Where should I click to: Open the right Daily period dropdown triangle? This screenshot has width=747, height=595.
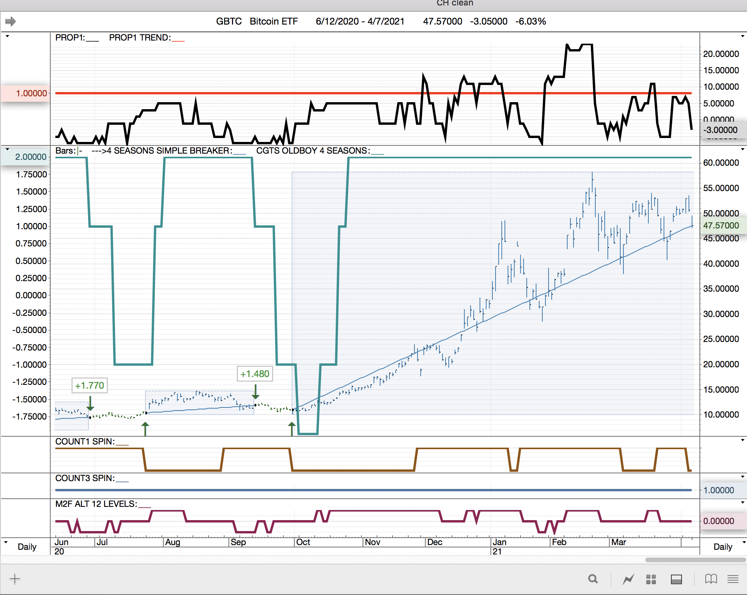tap(743, 542)
